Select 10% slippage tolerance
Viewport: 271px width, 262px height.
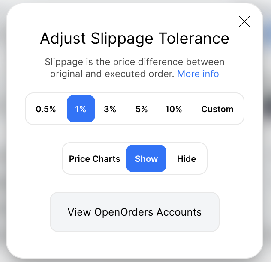pos(173,109)
